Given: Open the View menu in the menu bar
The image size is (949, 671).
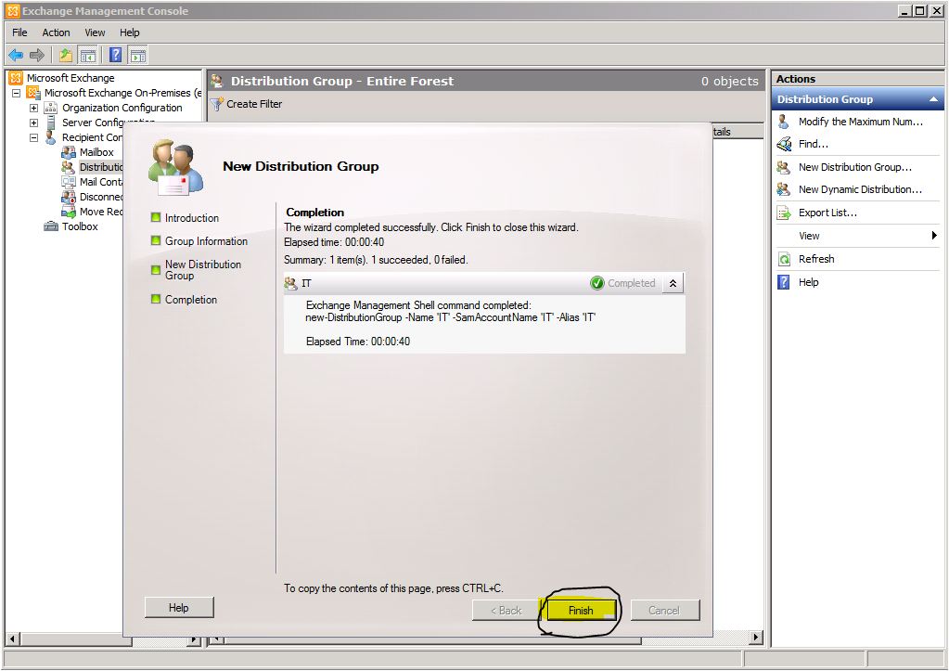Looking at the screenshot, I should pyautogui.click(x=95, y=32).
